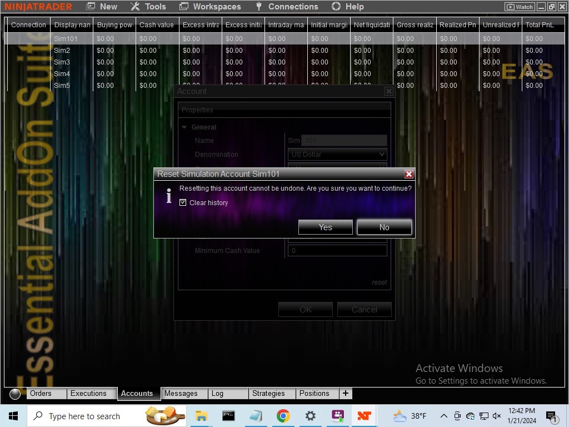Open the purple screen recorder taskbar icon
This screenshot has width=569, height=427.
click(337, 416)
